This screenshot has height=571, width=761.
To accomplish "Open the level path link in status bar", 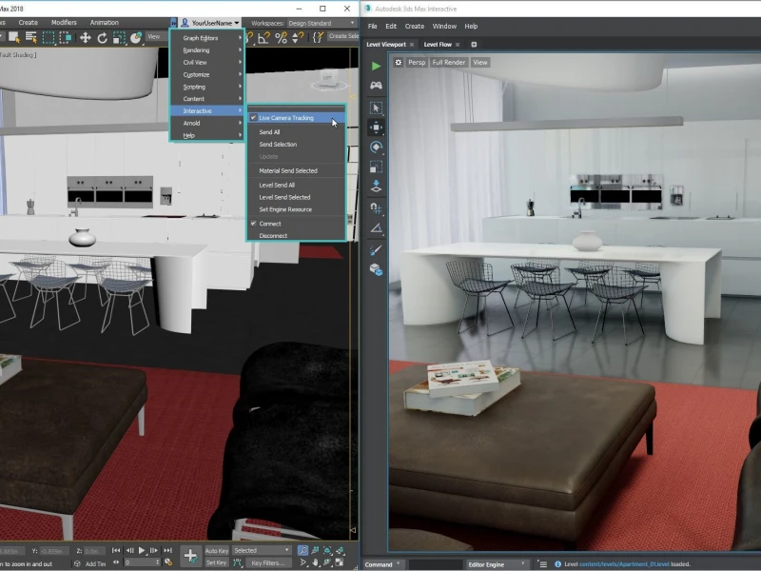I will click(x=624, y=564).
